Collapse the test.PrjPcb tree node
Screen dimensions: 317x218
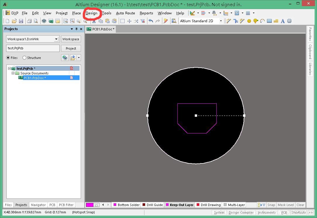(x=9, y=69)
